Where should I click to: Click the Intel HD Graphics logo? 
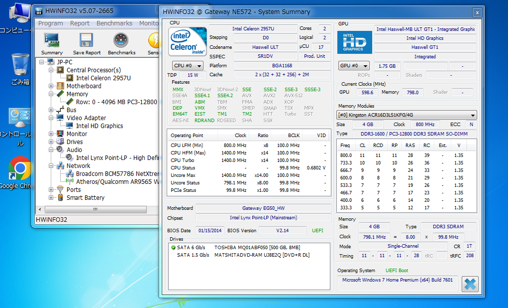point(355,42)
